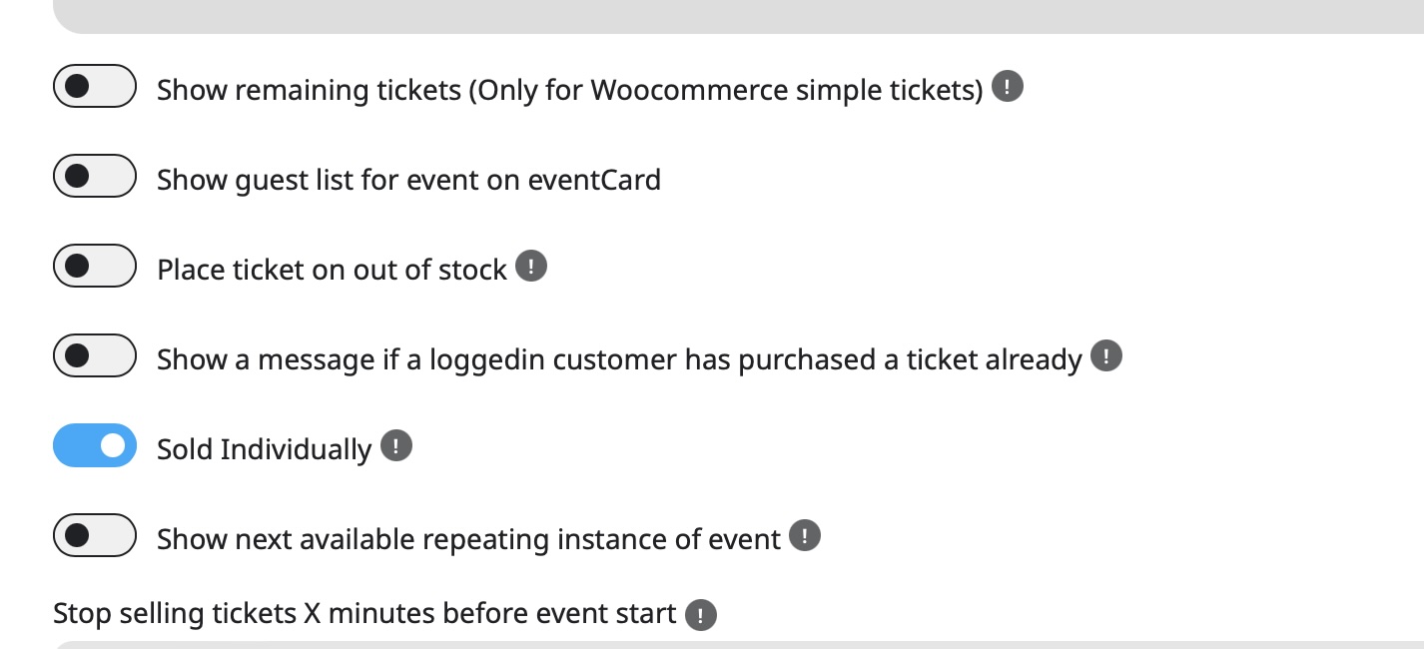The width and height of the screenshot is (1424, 649).
Task: Click input field below Stop selling tickets
Action: 738,645
